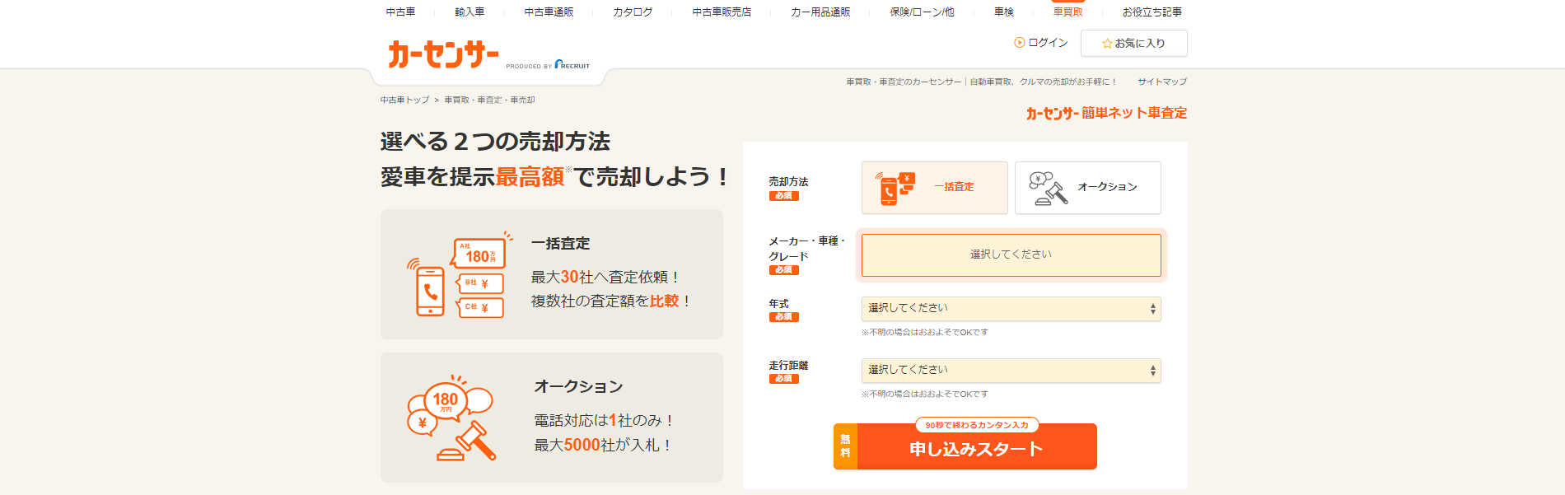Open the 保険/ローン/他 menu
Image resolution: width=1565 pixels, height=495 pixels.
pyautogui.click(x=922, y=12)
